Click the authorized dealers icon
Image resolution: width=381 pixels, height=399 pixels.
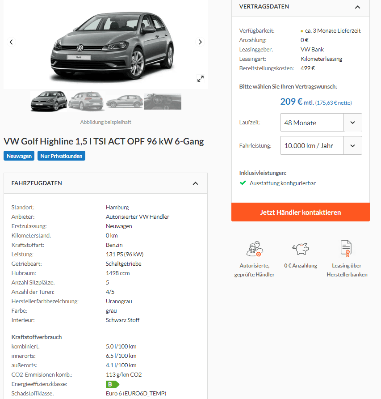(x=255, y=249)
